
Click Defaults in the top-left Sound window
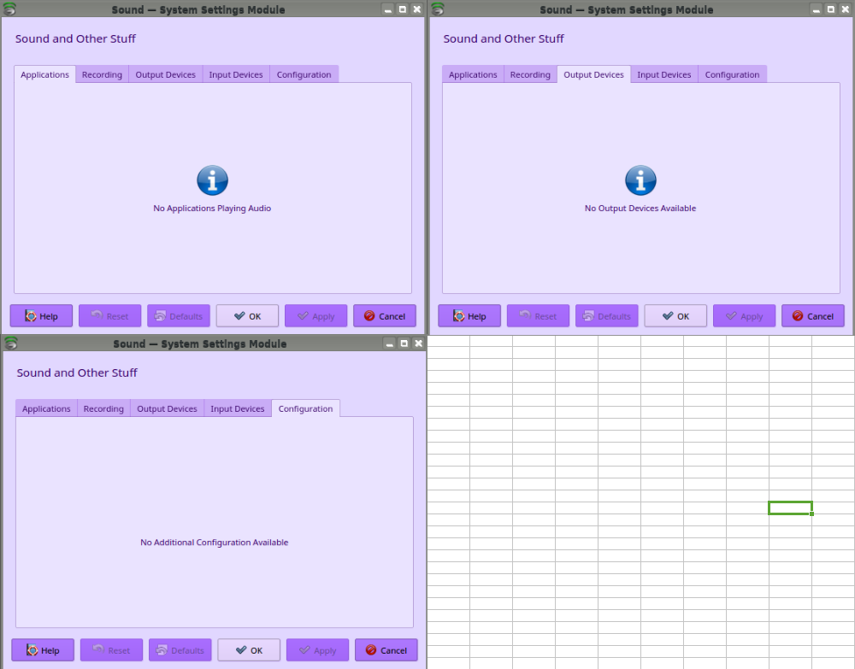tap(179, 316)
